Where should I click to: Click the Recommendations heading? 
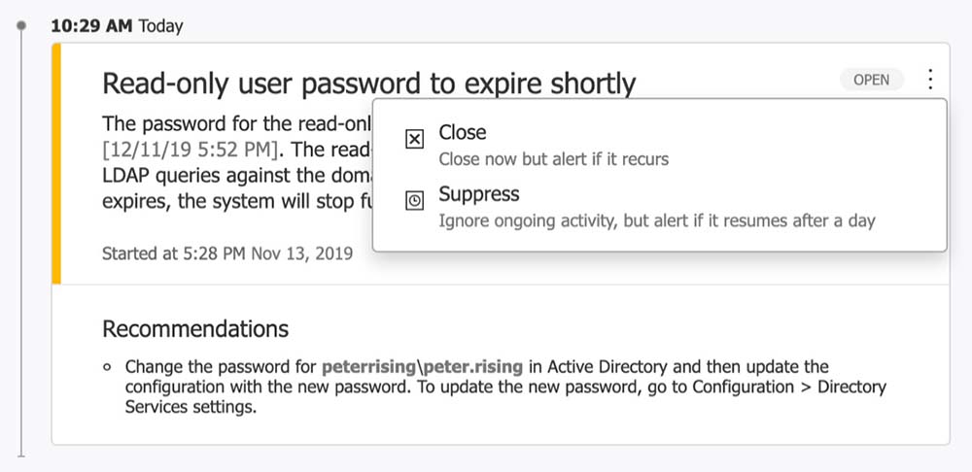pyautogui.click(x=195, y=328)
